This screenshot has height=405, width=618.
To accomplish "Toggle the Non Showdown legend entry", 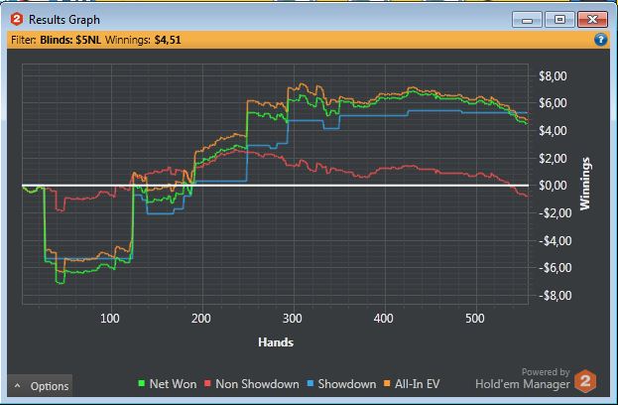I will [x=251, y=384].
